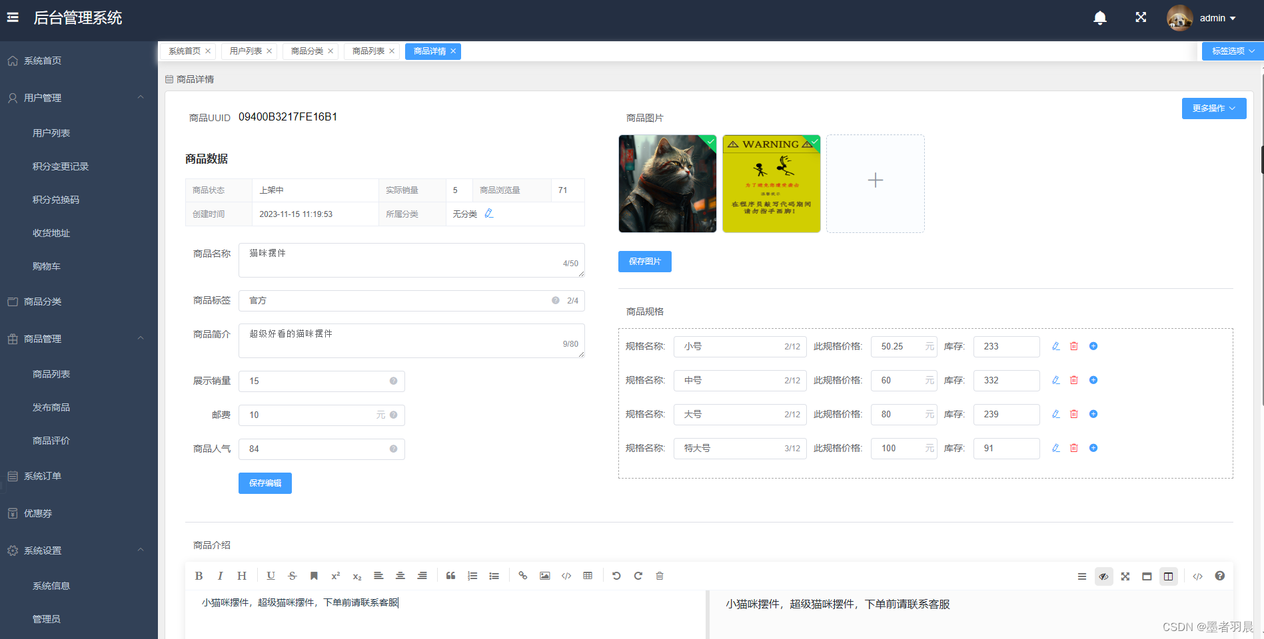
Task: Switch to the 用户列表 tab
Action: click(x=246, y=51)
